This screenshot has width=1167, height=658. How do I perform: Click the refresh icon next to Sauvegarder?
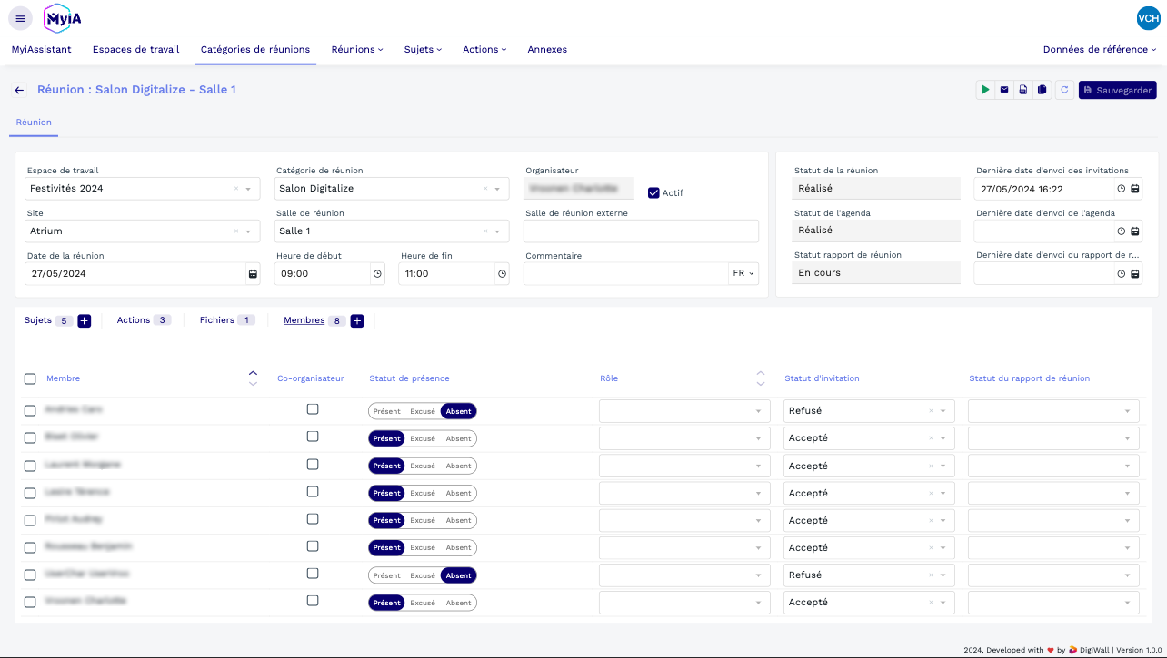(1064, 90)
